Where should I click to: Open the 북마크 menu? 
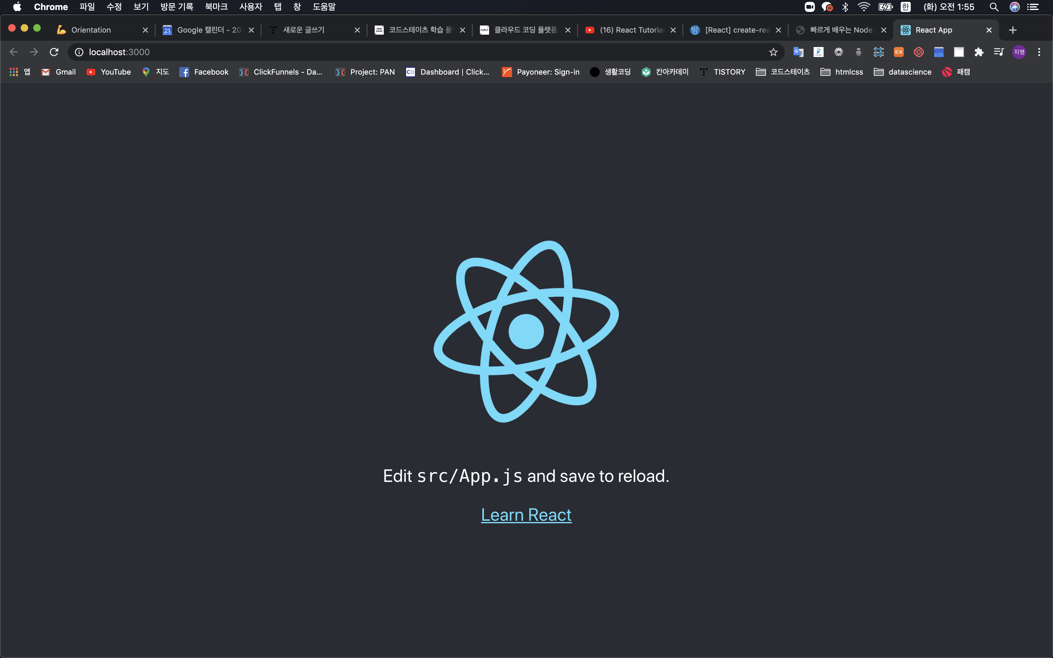click(216, 7)
